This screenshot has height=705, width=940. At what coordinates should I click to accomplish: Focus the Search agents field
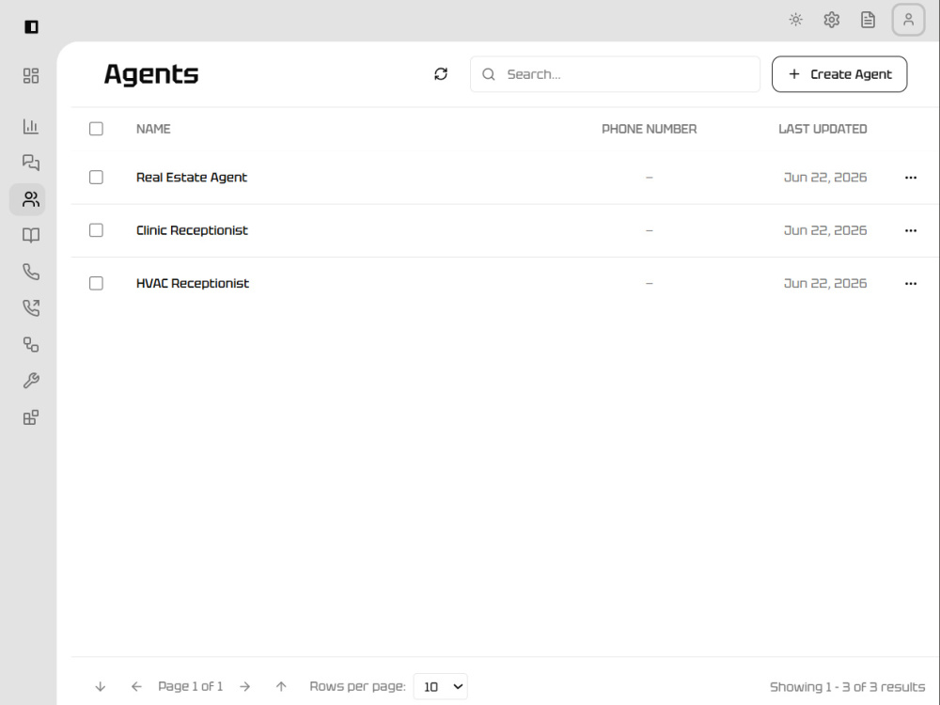[x=615, y=74]
